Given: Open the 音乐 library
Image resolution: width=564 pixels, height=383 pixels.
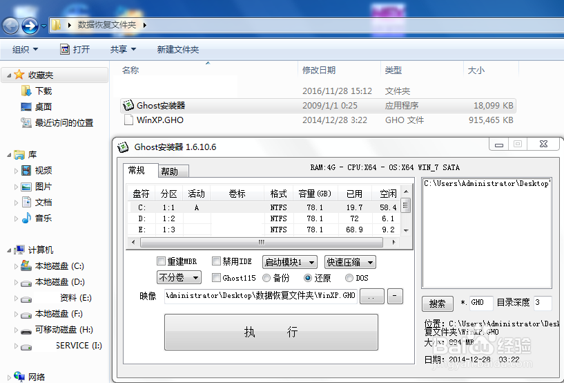Looking at the screenshot, I should point(37,218).
